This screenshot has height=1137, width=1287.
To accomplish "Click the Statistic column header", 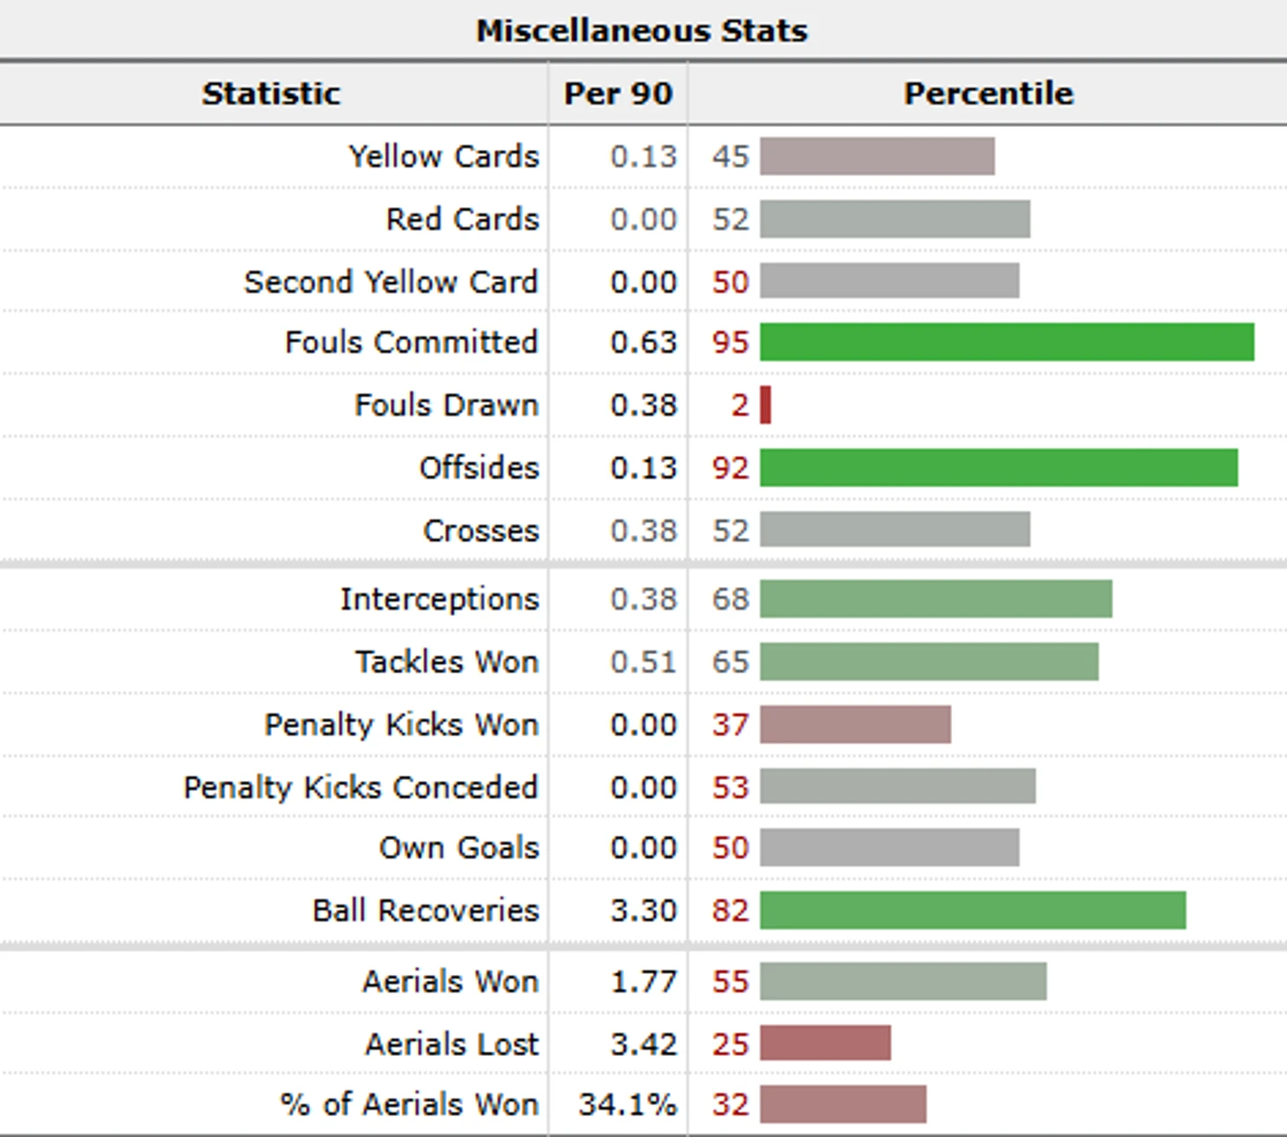I will [271, 93].
